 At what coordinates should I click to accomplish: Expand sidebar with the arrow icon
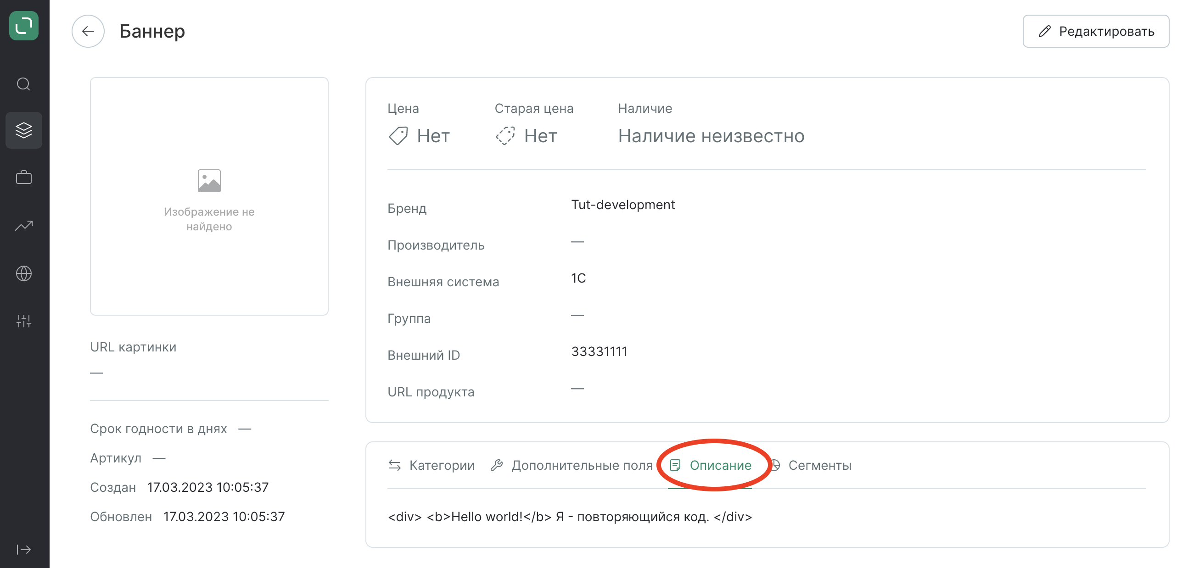[23, 550]
